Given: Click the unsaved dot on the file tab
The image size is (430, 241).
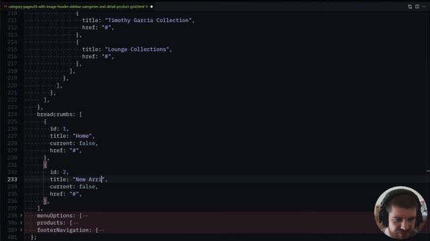Looking at the screenshot, I should 151,7.
